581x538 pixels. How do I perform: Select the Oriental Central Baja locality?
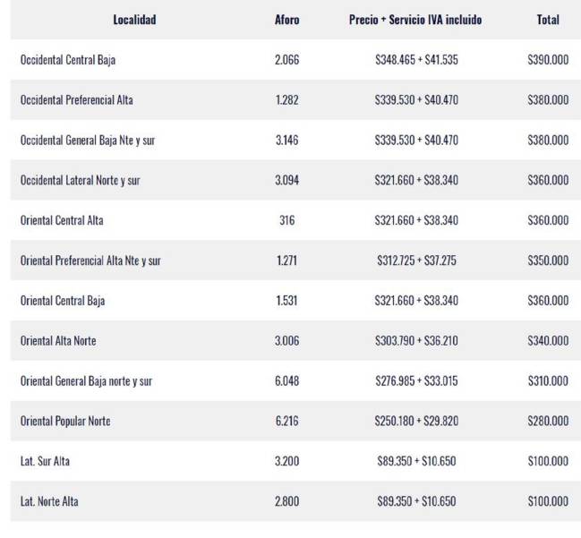63,301
